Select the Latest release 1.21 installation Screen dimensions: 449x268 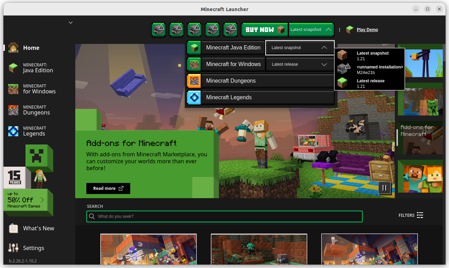point(370,83)
